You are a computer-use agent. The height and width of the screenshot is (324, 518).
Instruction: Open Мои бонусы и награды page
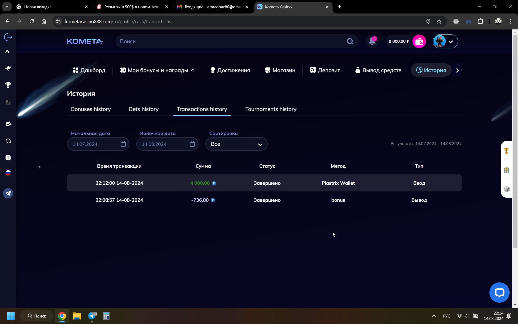[x=157, y=70]
